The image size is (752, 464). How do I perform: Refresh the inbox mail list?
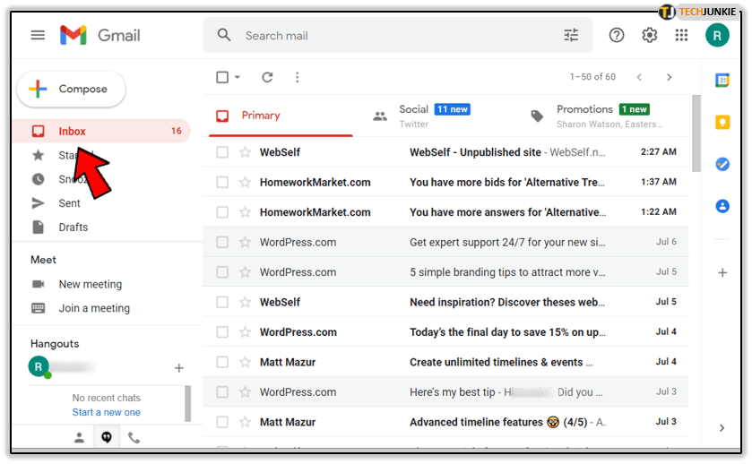pyautogui.click(x=267, y=78)
